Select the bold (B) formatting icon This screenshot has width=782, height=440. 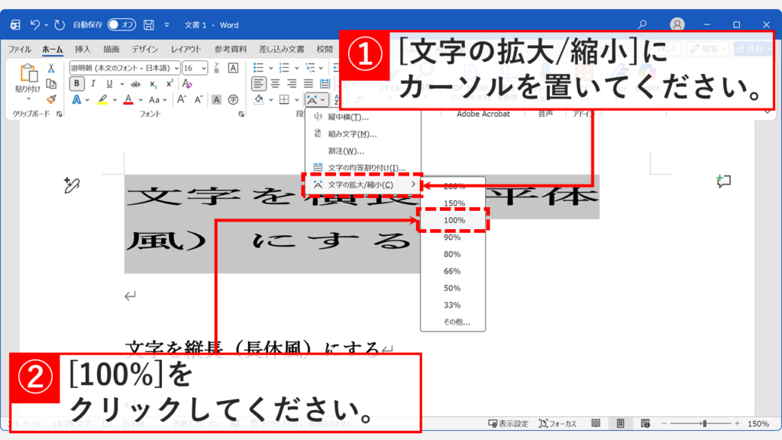click(77, 83)
